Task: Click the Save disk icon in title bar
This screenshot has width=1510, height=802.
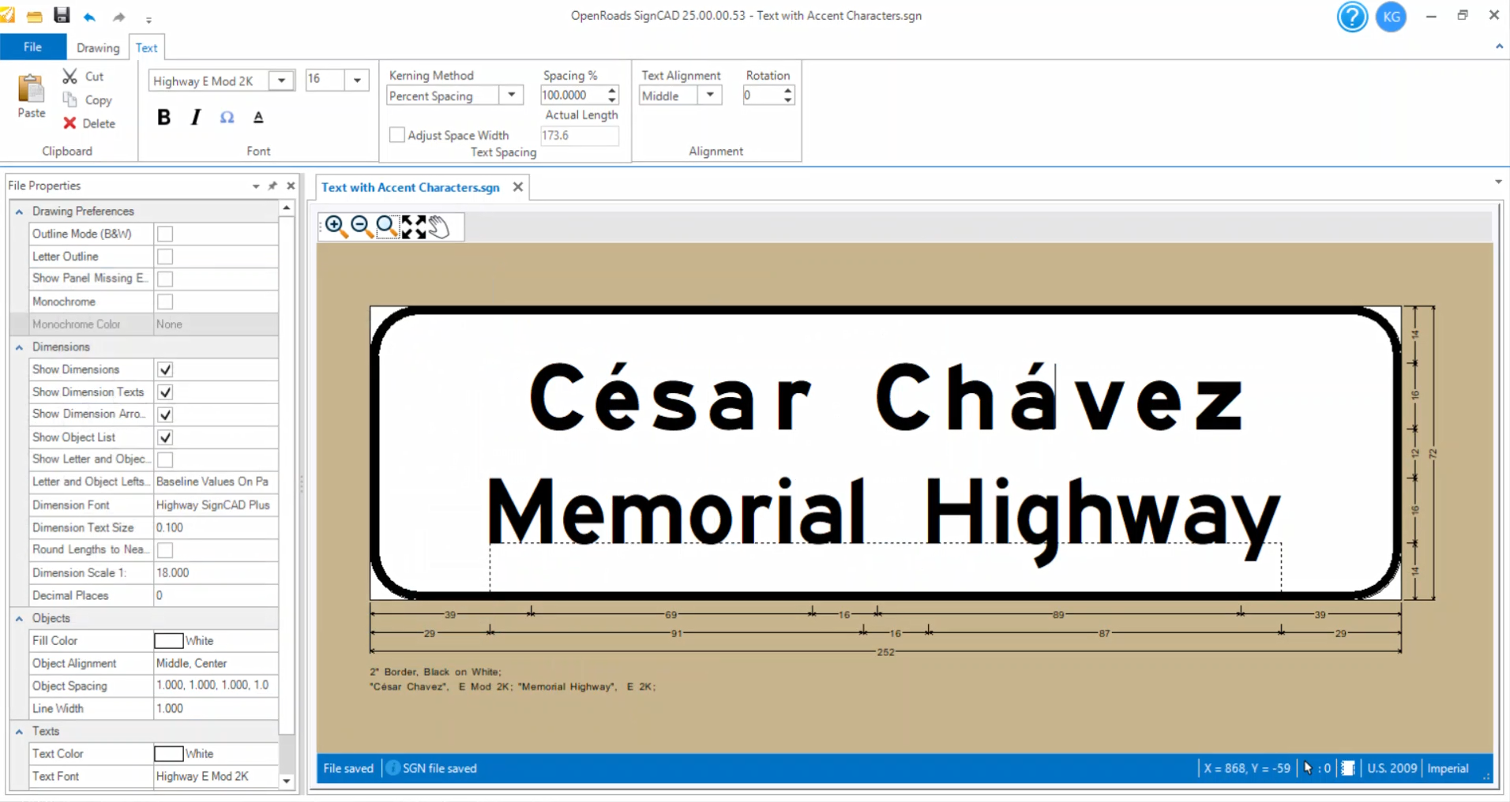Action: tap(61, 16)
